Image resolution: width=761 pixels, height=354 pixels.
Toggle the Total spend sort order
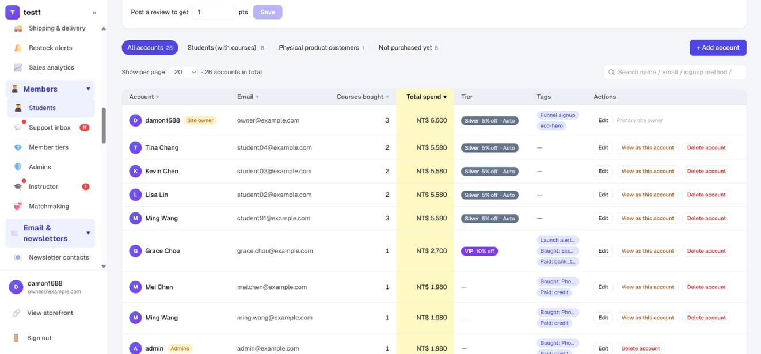tap(427, 97)
